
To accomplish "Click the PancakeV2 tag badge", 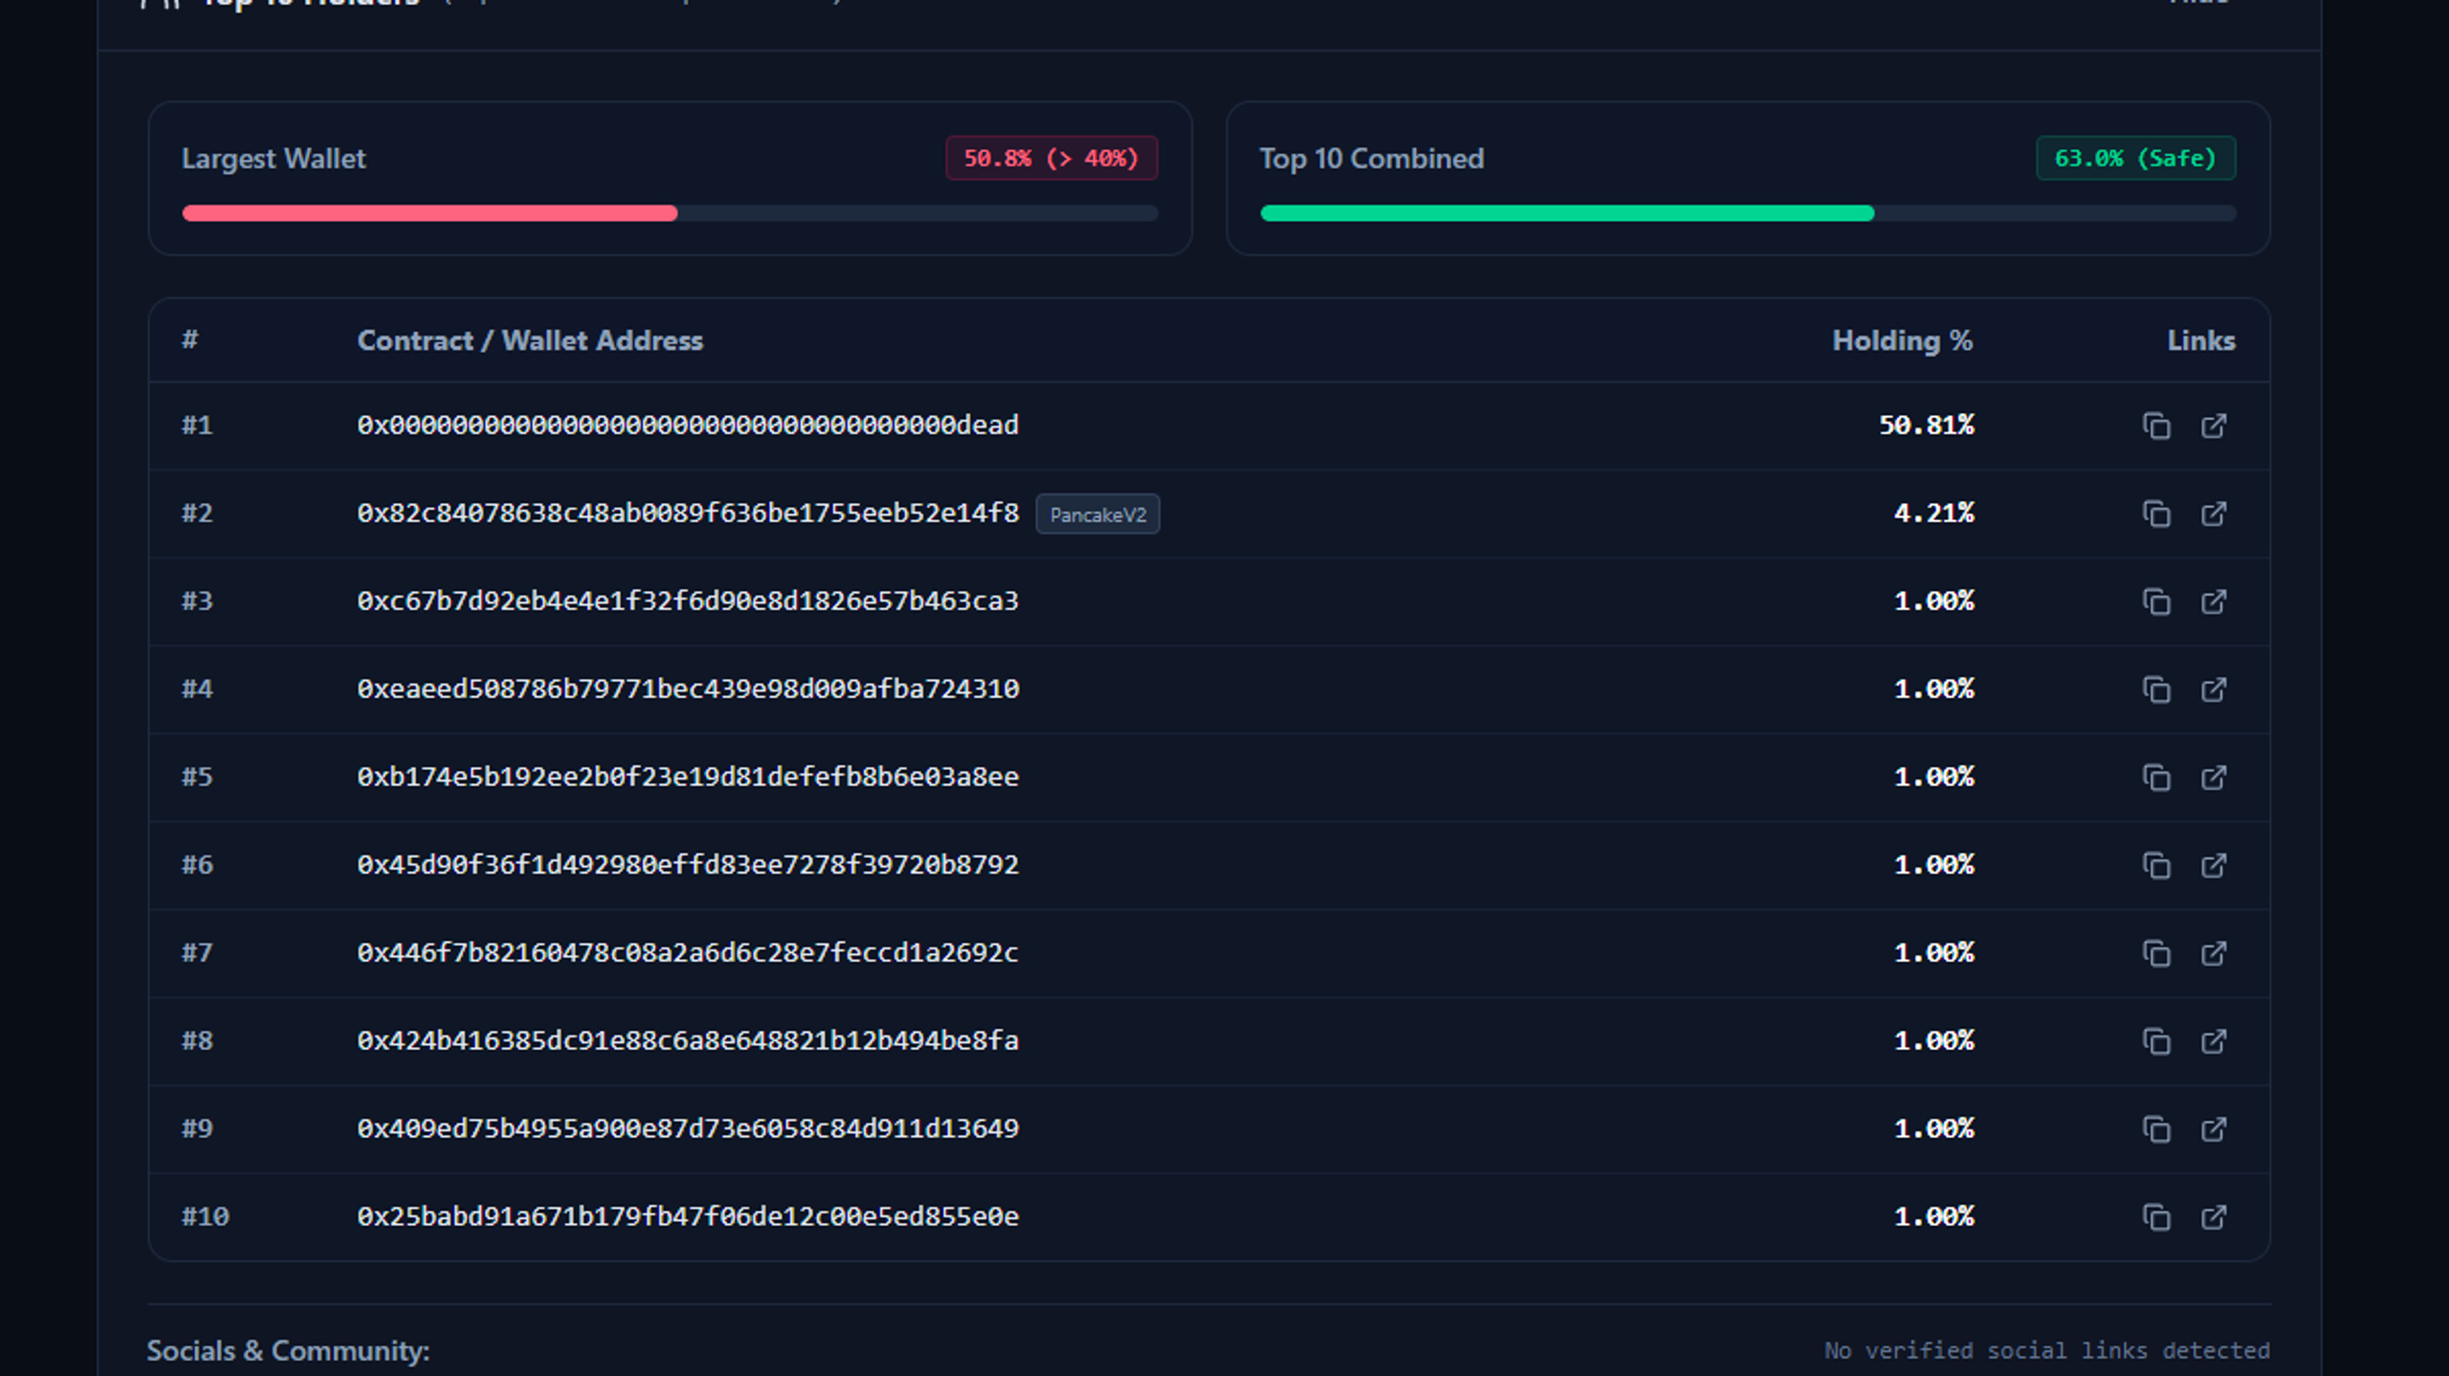I will click(x=1097, y=514).
